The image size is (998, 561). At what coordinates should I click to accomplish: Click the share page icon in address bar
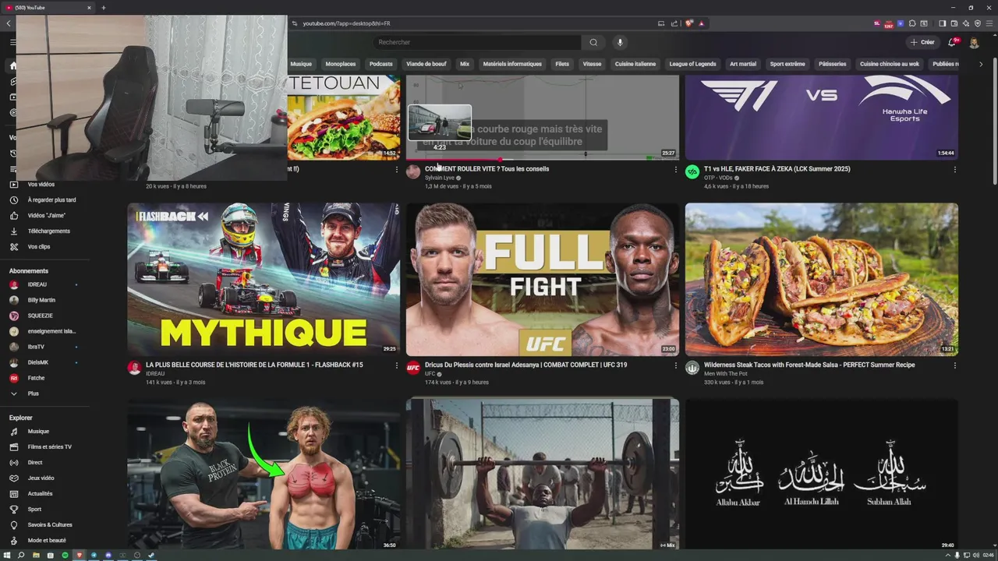674,23
